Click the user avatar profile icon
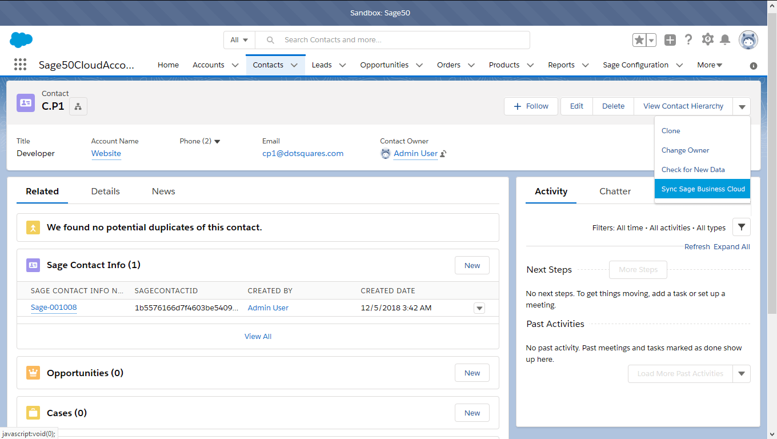Image resolution: width=777 pixels, height=439 pixels. 748,40
